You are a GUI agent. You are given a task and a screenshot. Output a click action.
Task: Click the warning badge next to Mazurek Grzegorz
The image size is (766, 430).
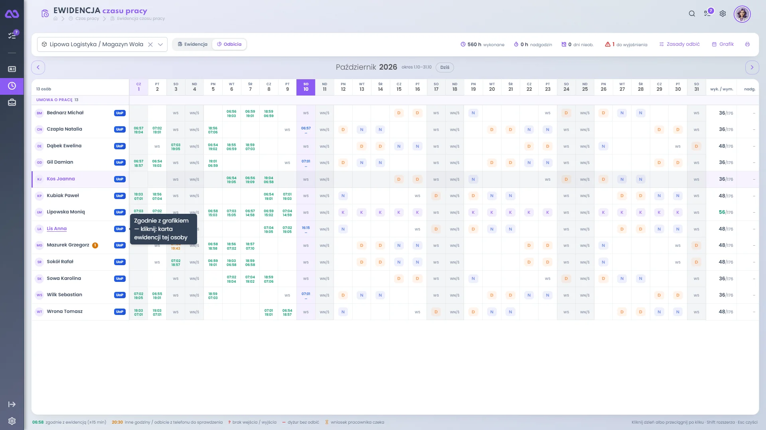coord(95,245)
